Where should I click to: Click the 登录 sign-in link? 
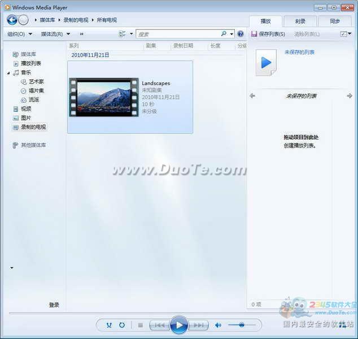tap(54, 305)
